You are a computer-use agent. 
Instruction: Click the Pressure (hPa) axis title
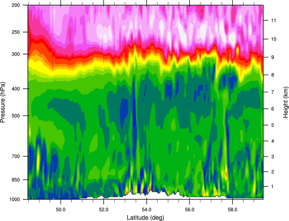(x=3, y=102)
